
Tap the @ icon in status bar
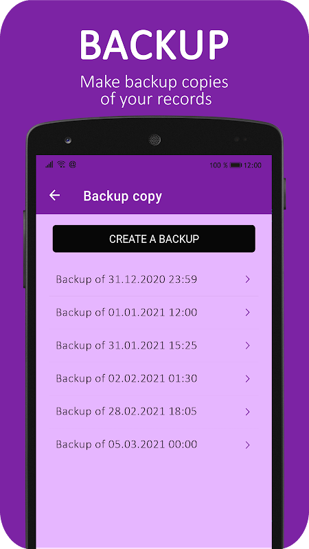pyautogui.click(x=73, y=165)
